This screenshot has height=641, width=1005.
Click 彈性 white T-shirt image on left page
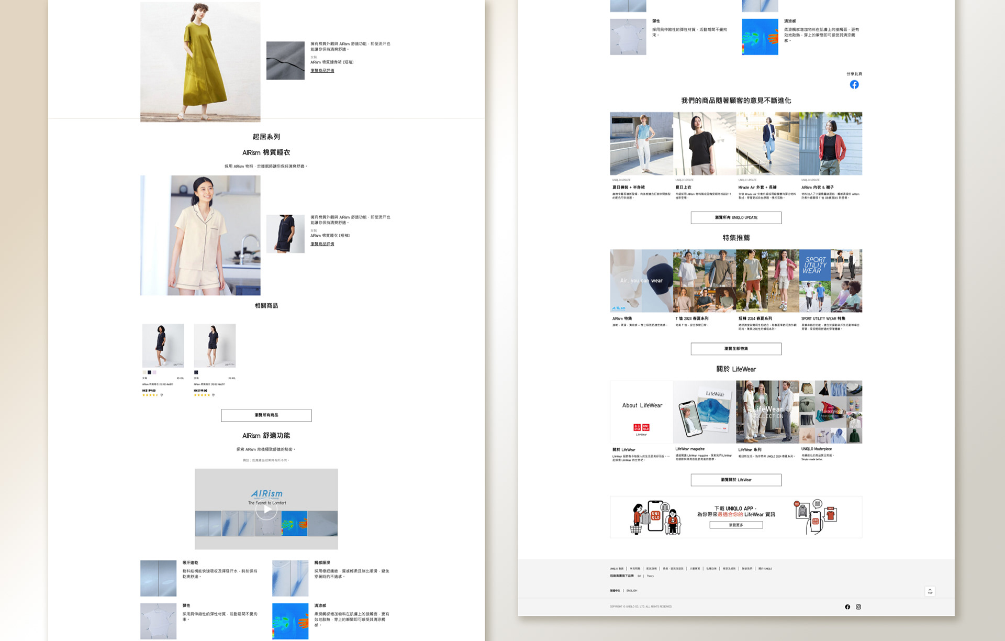point(158,621)
